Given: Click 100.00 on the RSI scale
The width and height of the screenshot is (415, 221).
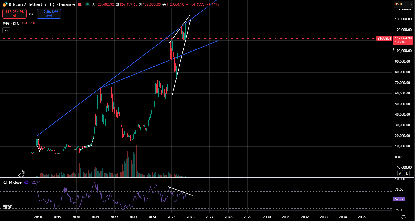Looking at the screenshot, I should tap(400, 179).
